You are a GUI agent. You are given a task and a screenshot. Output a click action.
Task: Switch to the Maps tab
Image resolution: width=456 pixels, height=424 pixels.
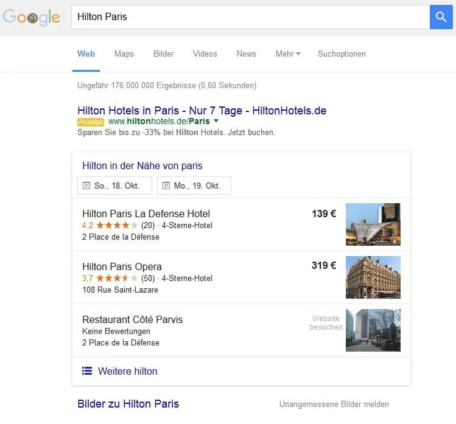(x=124, y=54)
